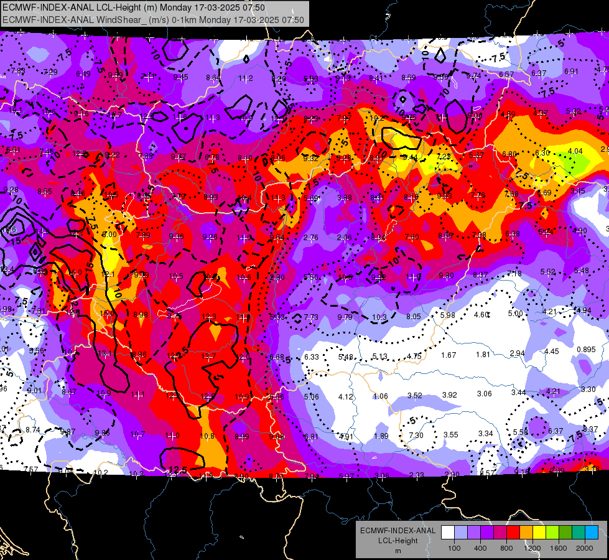Click the wind shear value 3.55
The height and width of the screenshot is (560, 609).
451,434
